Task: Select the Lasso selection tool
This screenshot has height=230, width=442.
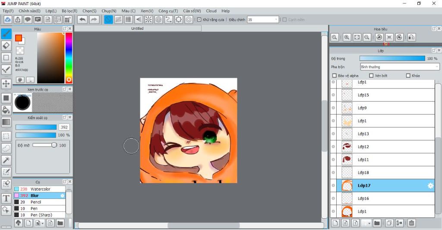Action: [6, 148]
